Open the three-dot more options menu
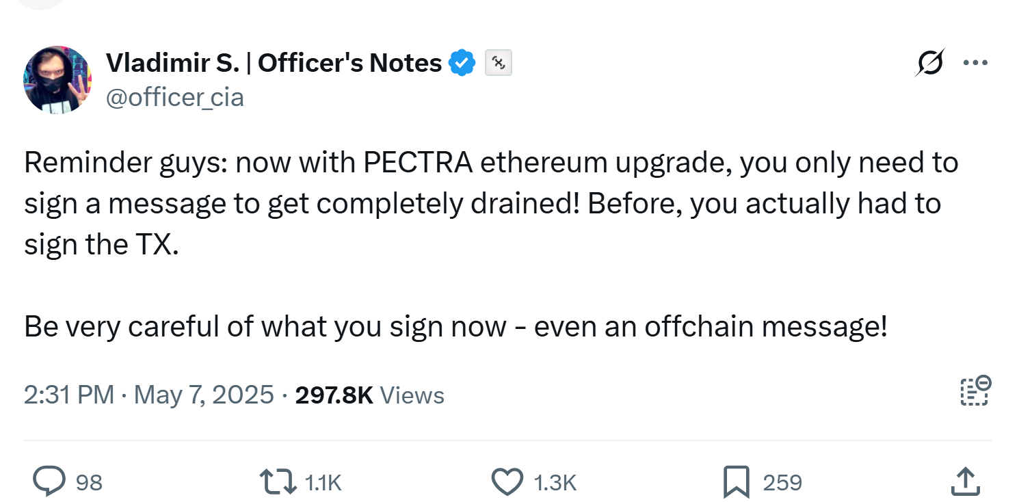The width and height of the screenshot is (1019, 502). point(975,63)
